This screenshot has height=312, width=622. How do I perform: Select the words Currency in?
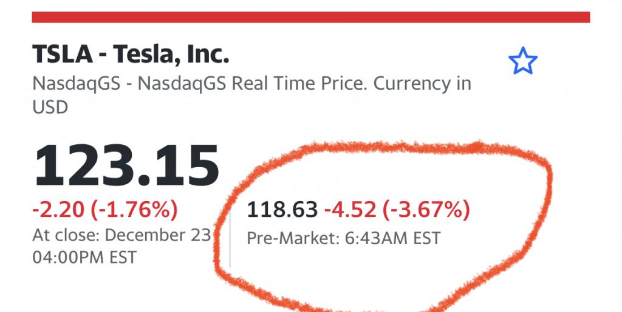423,84
